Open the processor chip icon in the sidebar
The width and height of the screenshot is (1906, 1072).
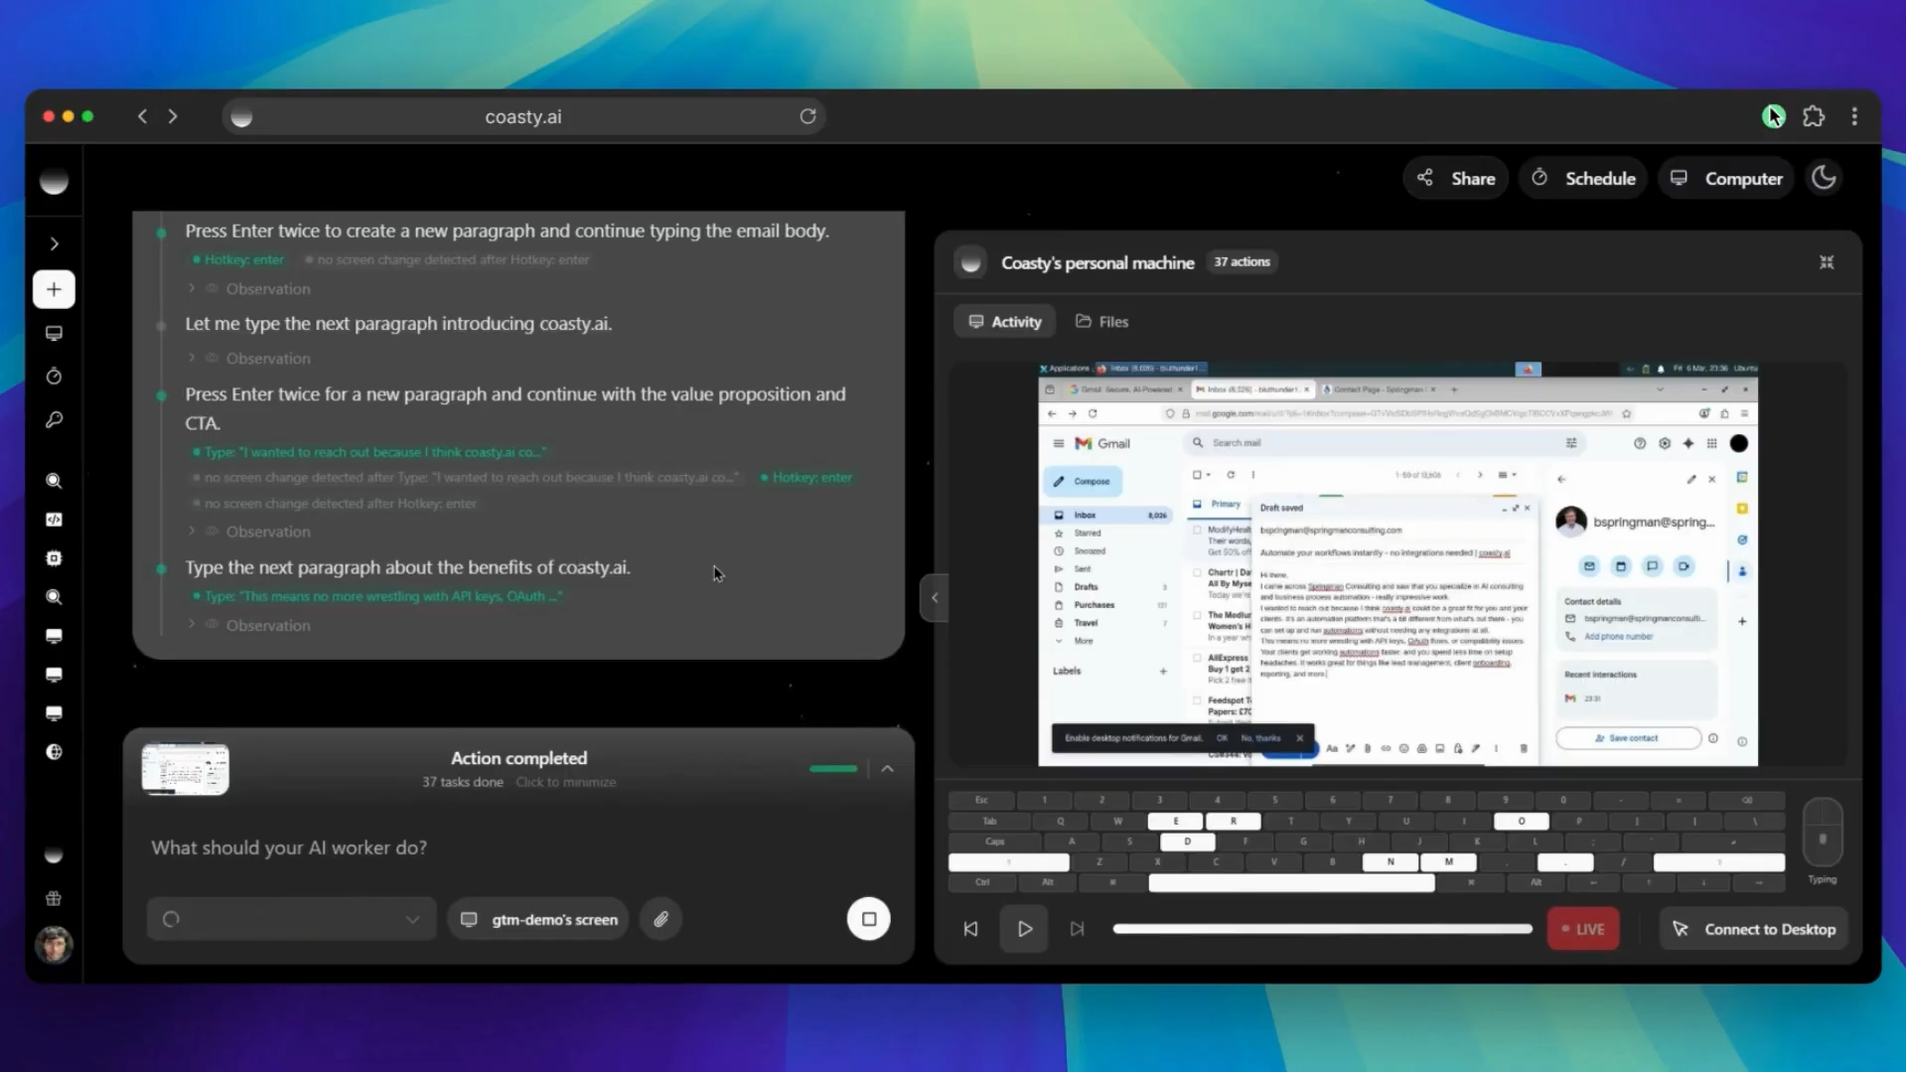coord(54,558)
